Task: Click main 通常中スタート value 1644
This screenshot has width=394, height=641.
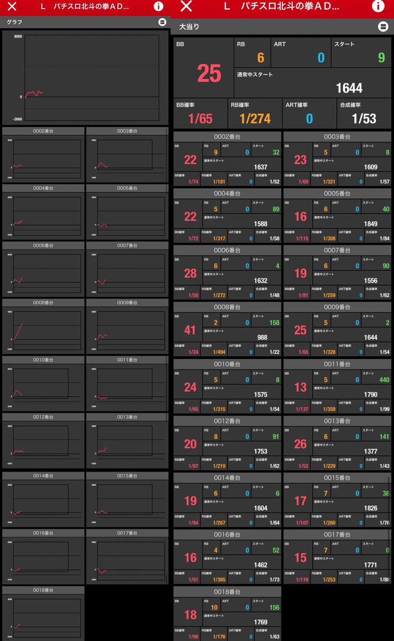Action: coord(349,88)
